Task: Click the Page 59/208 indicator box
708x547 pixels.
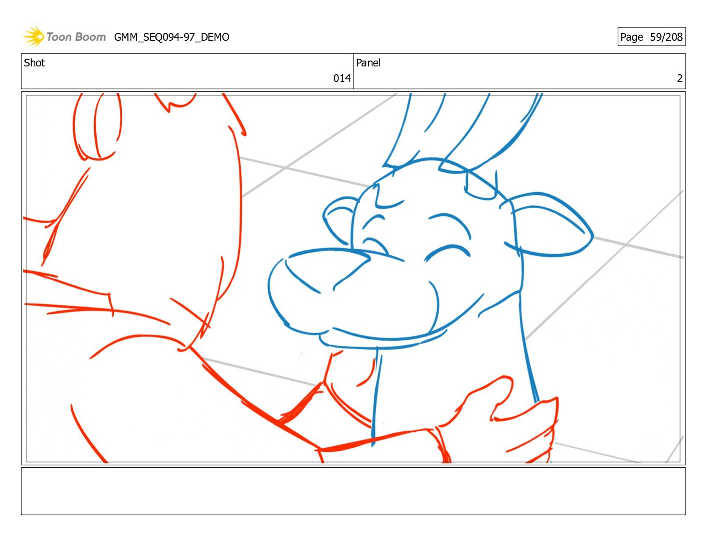Action: [x=651, y=37]
